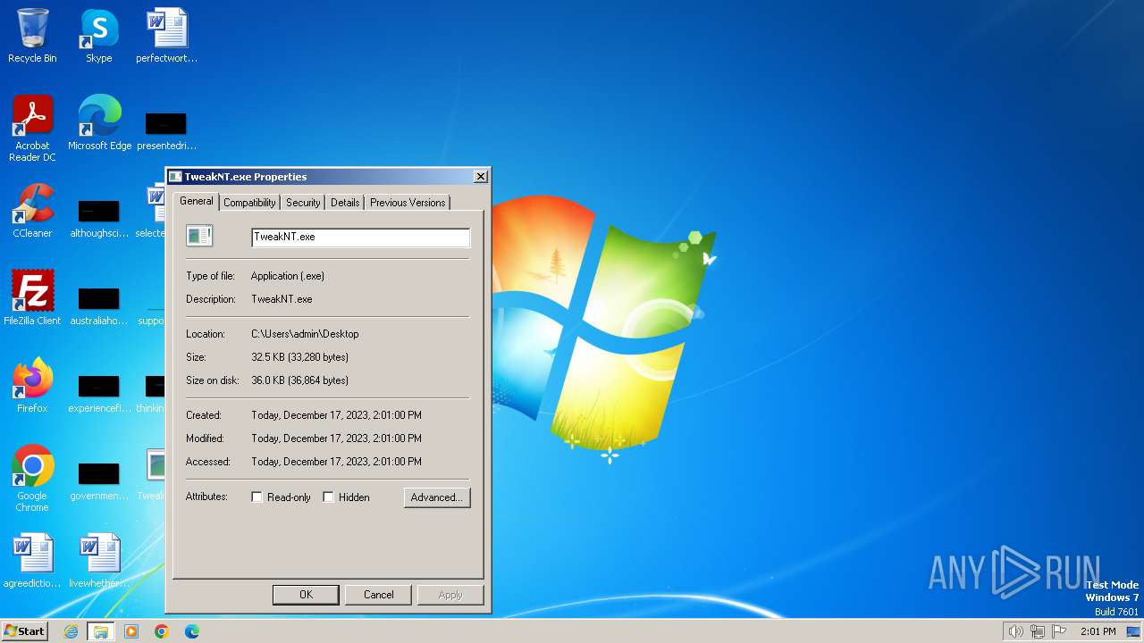Launch Skype from the desktop
1144x643 pixels.
(98, 36)
